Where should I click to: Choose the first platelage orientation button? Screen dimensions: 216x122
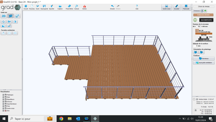tap(196, 52)
